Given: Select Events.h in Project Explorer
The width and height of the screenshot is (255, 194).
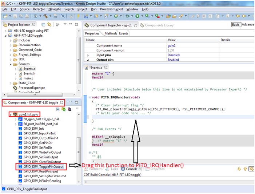Looking at the screenshot, I should pos(29,74).
